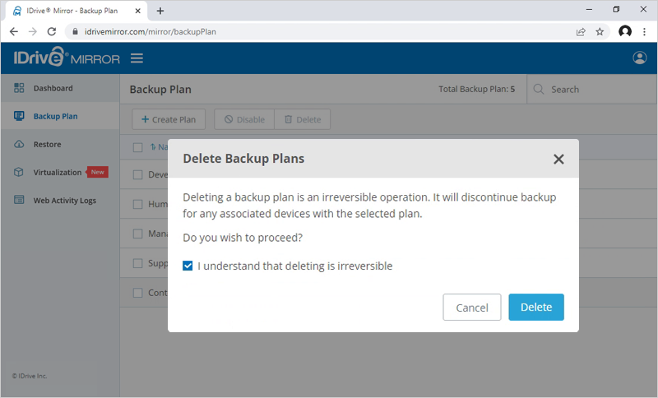Close the Delete Backup Plans dialog
Screen dimensions: 658x398
pos(558,160)
